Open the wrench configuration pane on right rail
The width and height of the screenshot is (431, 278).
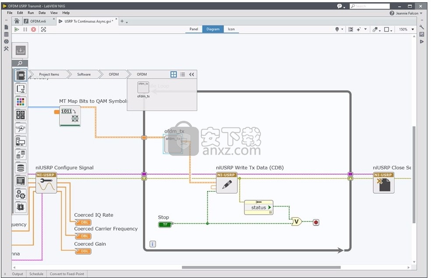[x=422, y=27]
